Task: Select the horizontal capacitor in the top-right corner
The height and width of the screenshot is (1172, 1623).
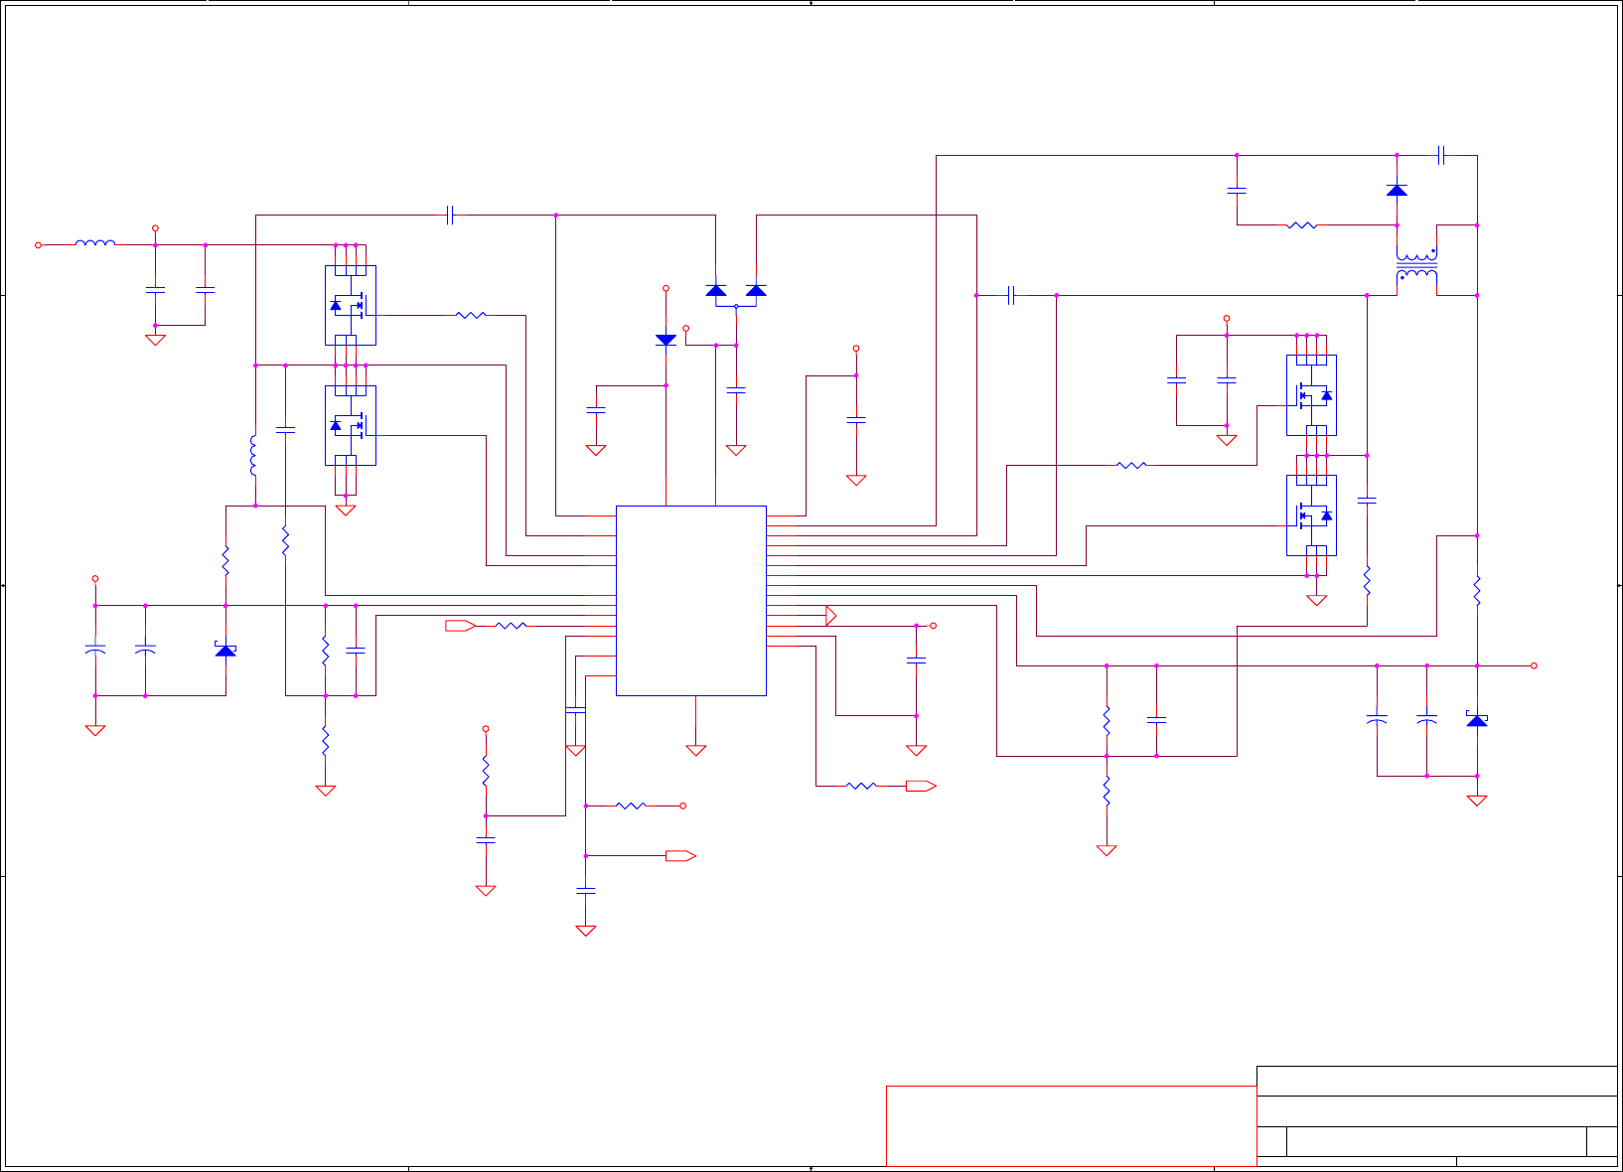Action: pyautogui.click(x=1441, y=155)
